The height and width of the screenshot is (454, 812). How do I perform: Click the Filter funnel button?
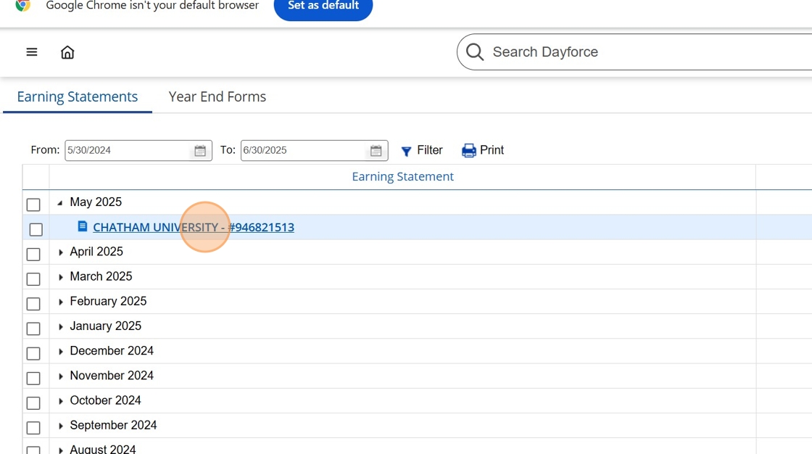click(x=422, y=150)
